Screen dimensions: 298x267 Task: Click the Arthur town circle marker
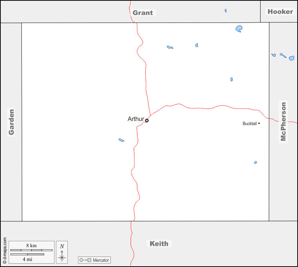coord(147,121)
